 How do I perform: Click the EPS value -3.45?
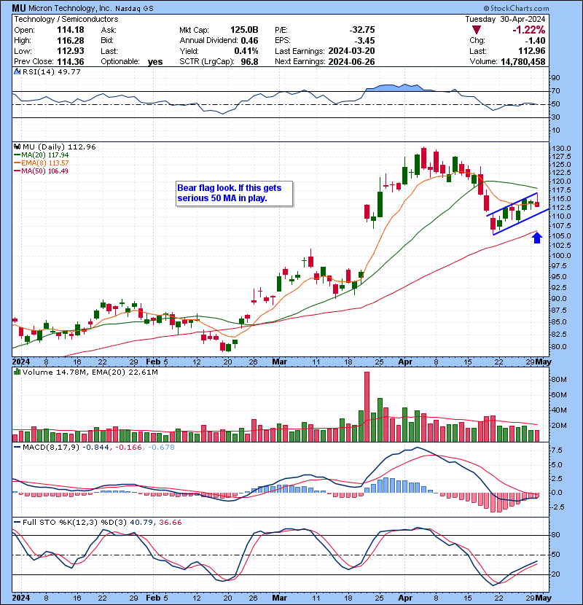click(x=364, y=41)
